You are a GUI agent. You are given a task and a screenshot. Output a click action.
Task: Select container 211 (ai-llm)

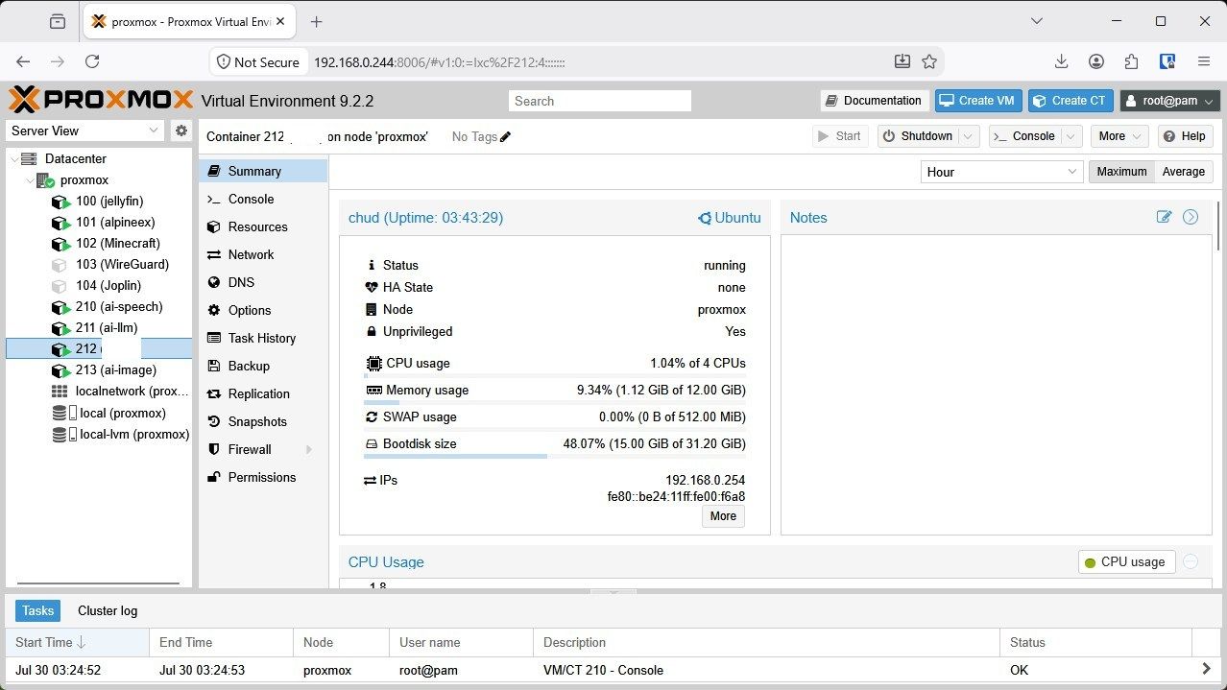[x=106, y=327]
